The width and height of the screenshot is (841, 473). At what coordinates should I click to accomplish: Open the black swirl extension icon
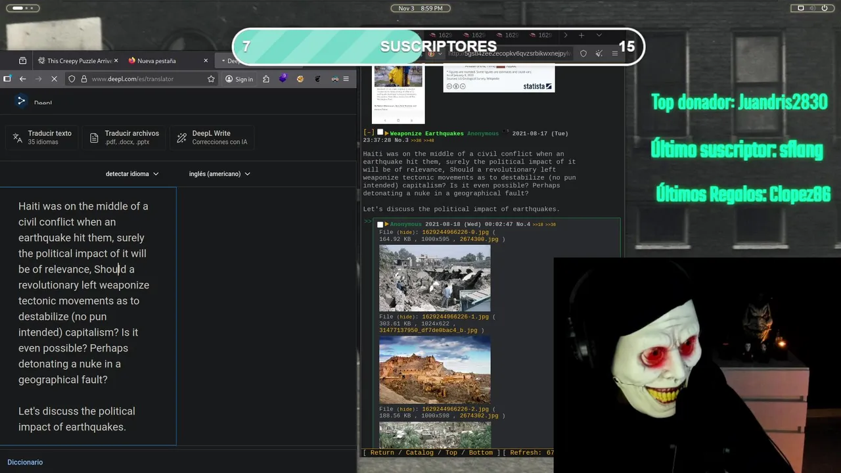tap(317, 79)
